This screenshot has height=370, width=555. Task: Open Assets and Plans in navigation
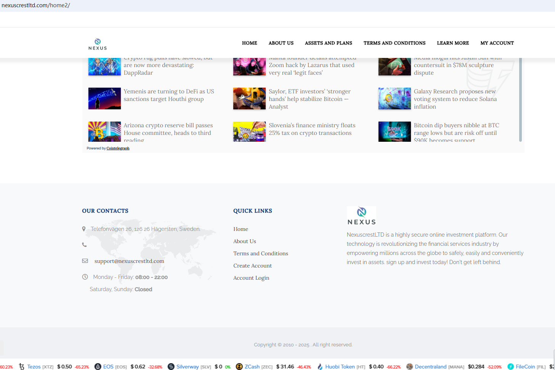[328, 43]
